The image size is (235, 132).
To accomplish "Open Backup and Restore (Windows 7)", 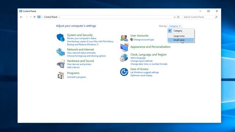I will click(83, 45).
